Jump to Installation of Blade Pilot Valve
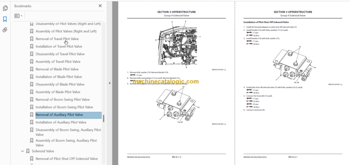Image resolution: width=350 pixels, height=165 pixels. click(59, 77)
